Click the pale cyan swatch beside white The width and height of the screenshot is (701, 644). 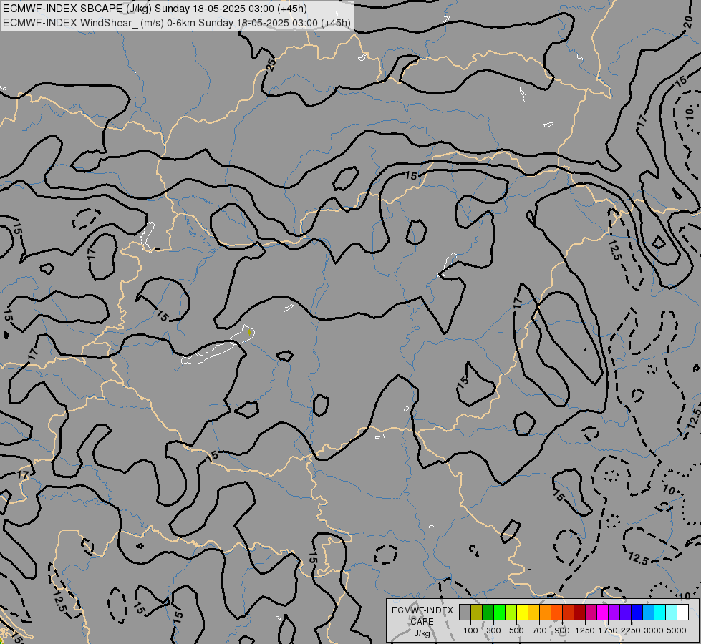(672, 612)
